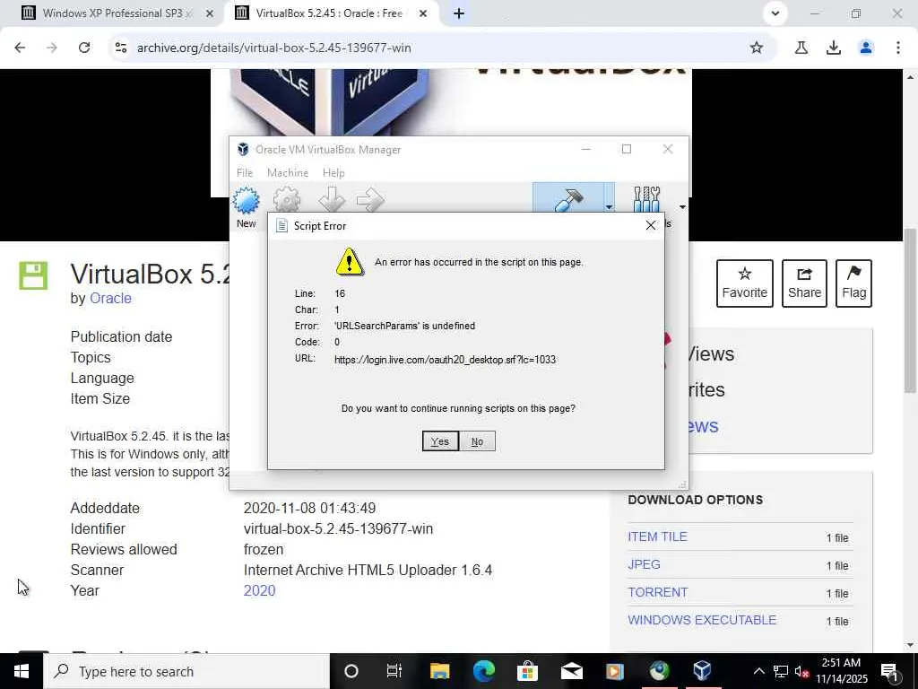Click the page vertical scrollbar thumb
This screenshot has height=689, width=918.
pos(910,310)
